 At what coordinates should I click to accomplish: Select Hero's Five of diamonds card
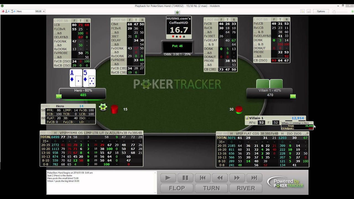[x=89, y=78]
